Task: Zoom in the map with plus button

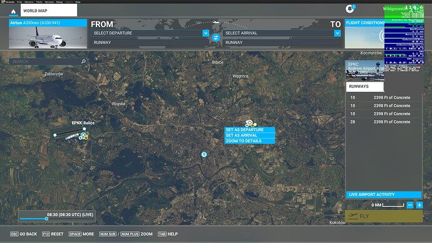Action: (x=419, y=205)
